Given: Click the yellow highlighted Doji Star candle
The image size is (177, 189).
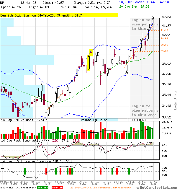Looking at the screenshot, I should [x=89, y=61].
